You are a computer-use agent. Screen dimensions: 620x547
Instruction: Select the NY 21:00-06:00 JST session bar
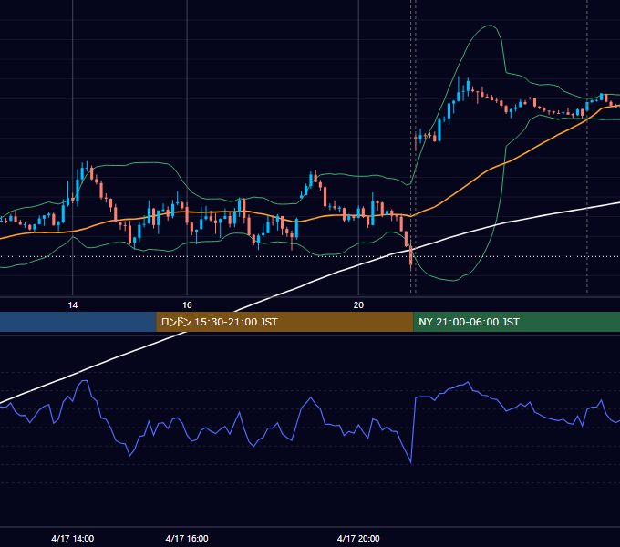(516, 322)
